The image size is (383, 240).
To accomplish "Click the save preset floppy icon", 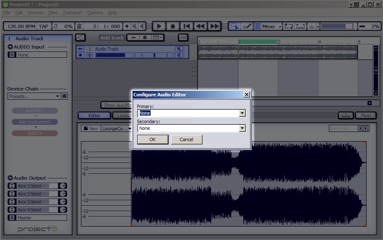I will click(x=65, y=96).
